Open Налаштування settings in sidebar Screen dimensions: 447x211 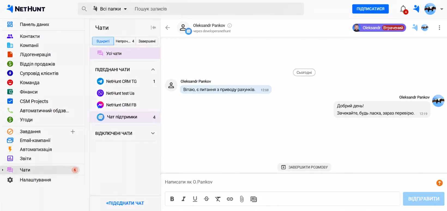[x=35, y=180]
